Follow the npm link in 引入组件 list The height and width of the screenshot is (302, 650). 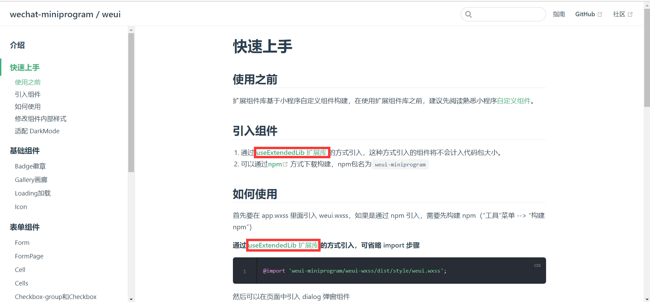pos(275,164)
